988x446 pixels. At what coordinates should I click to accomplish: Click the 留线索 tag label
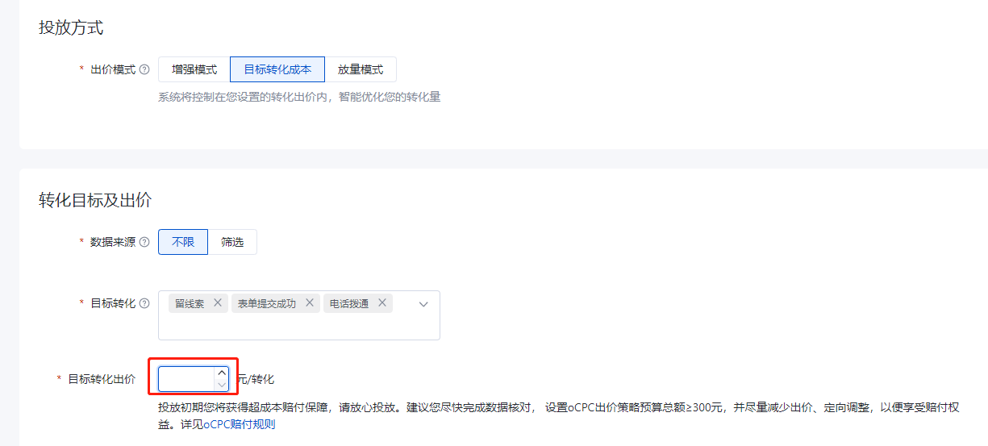coord(190,304)
